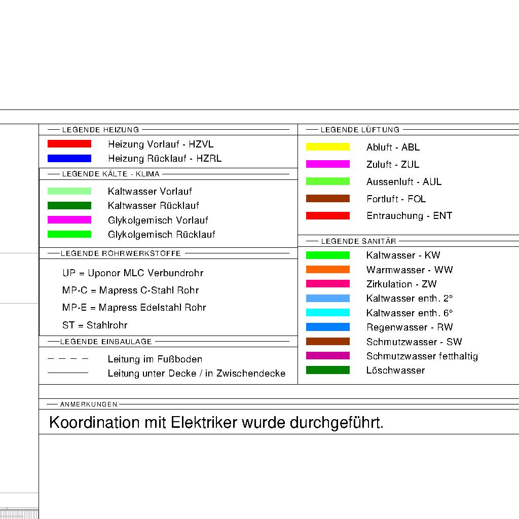519x519 pixels.
Task: Pick the magenta Glykolgemisch Vorlauf swatch
Action: coord(69,220)
